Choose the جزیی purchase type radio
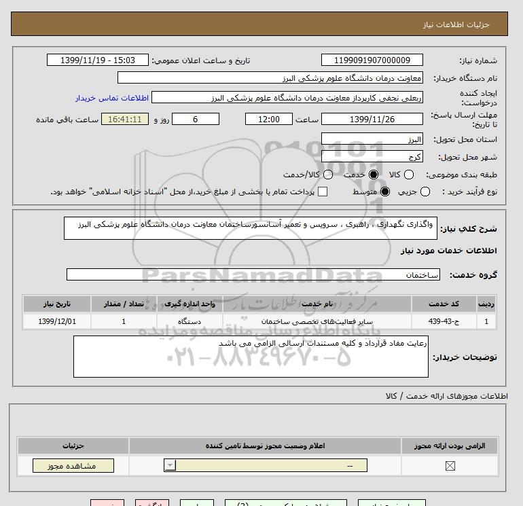 pyautogui.click(x=425, y=192)
